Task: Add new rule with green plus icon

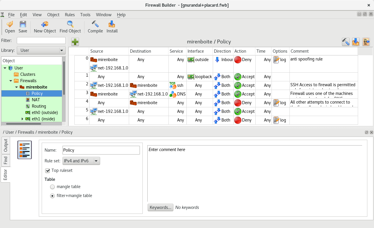Action: tap(75, 42)
